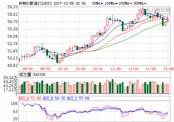Click the rightmost red volume bar
This screenshot has width=174, height=122.
pyautogui.click(x=168, y=89)
